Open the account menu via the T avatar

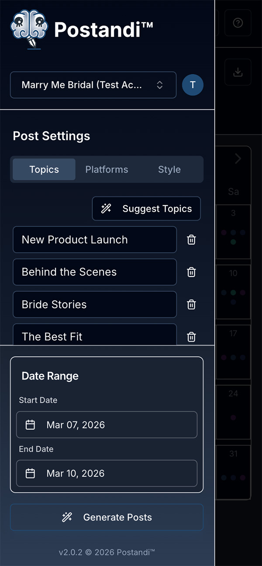193,85
